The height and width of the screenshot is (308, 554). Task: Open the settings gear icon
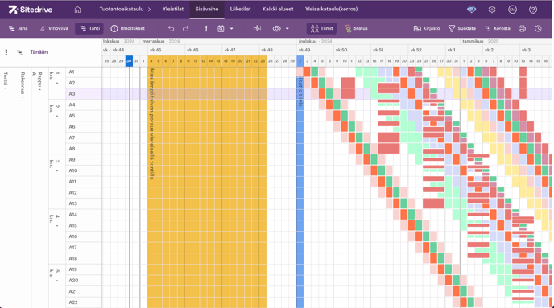(x=492, y=10)
